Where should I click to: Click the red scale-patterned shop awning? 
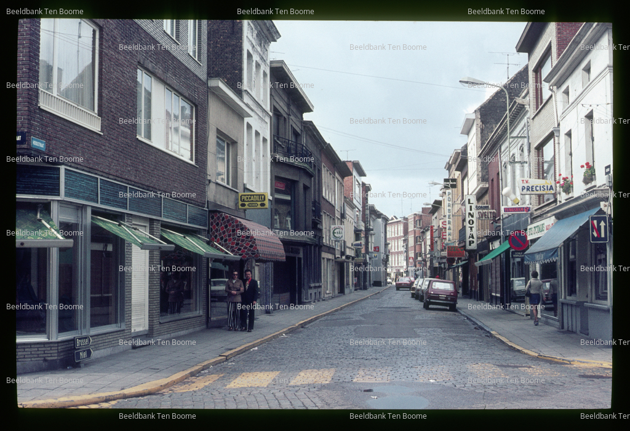coord(246,237)
